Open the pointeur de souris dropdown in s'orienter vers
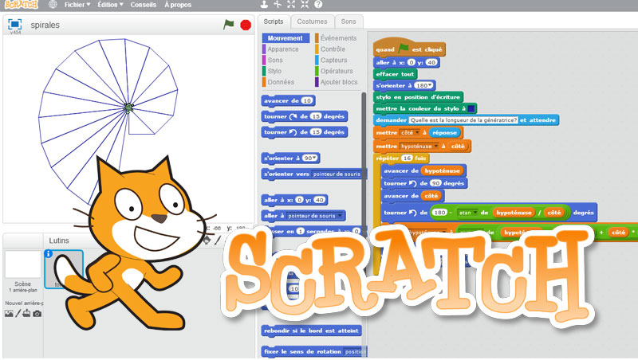Image resolution: width=638 pixels, height=360 pixels. tap(337, 174)
